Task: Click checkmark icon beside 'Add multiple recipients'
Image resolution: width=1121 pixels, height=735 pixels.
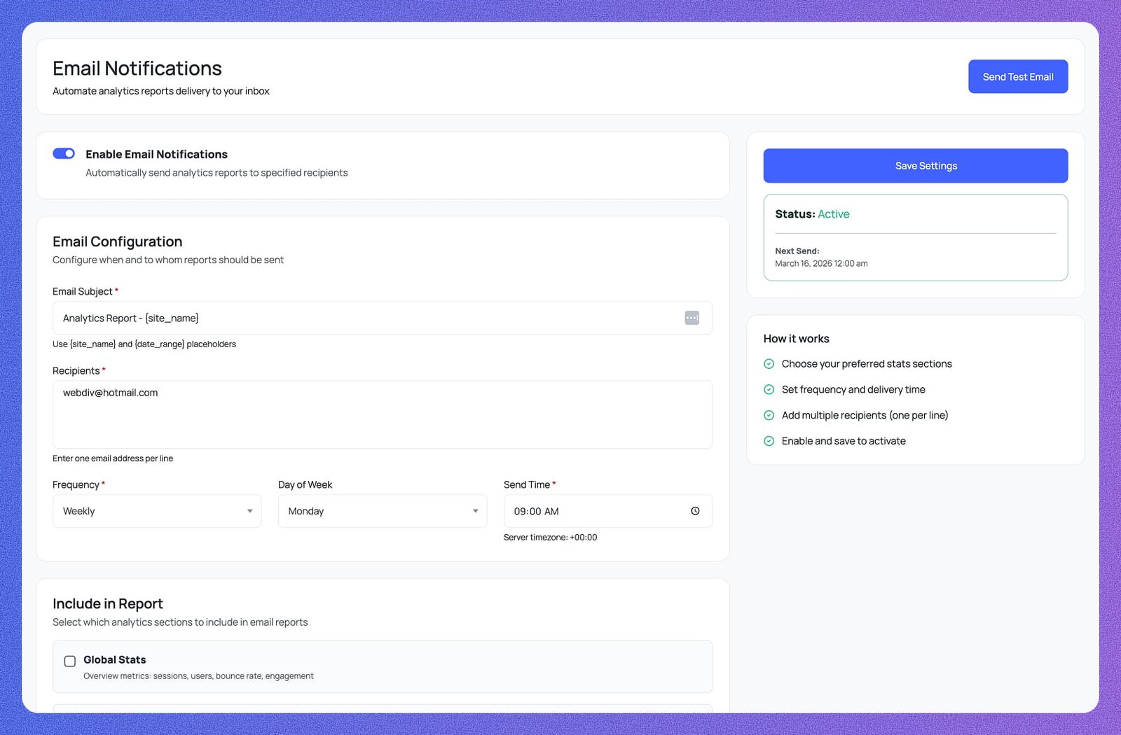Action: (769, 415)
